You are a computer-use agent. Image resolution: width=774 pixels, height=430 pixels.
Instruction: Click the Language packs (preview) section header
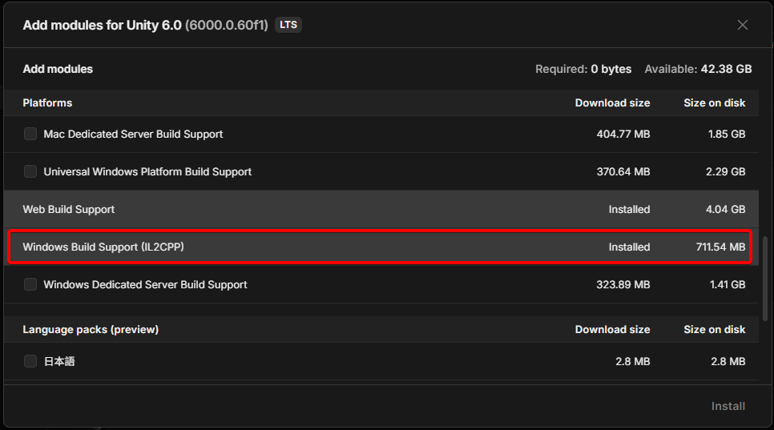coord(91,329)
